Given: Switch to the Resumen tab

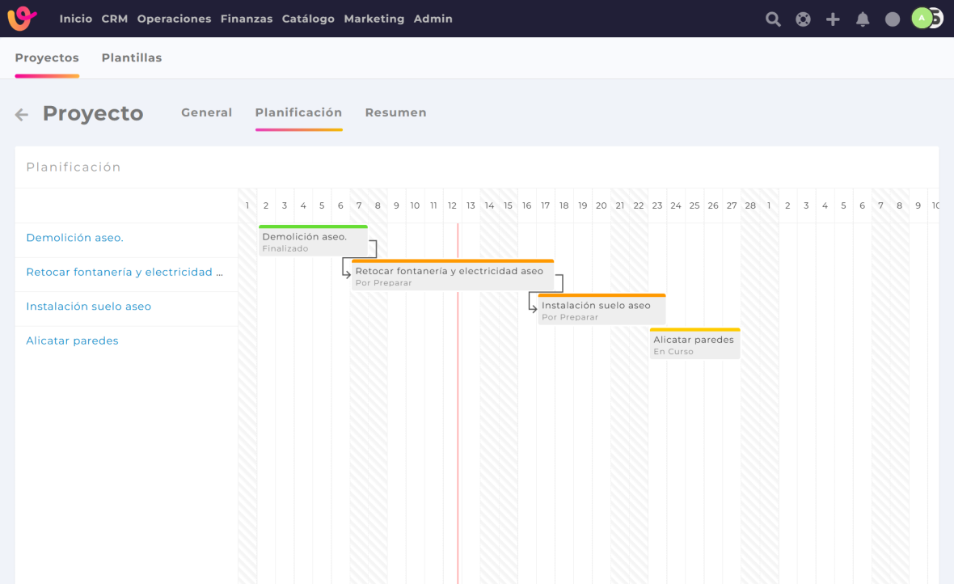Looking at the screenshot, I should coord(395,112).
